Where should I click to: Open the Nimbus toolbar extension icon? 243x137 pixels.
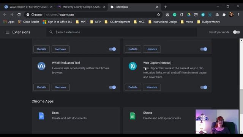click(203, 15)
